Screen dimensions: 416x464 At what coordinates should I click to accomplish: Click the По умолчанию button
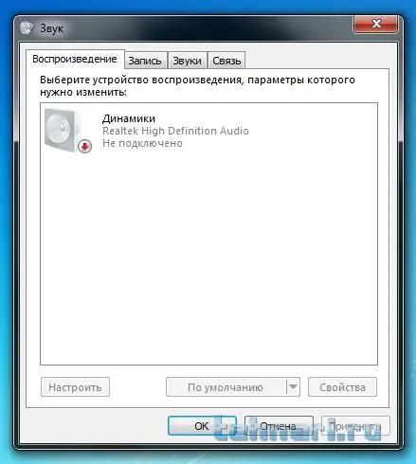(x=226, y=387)
